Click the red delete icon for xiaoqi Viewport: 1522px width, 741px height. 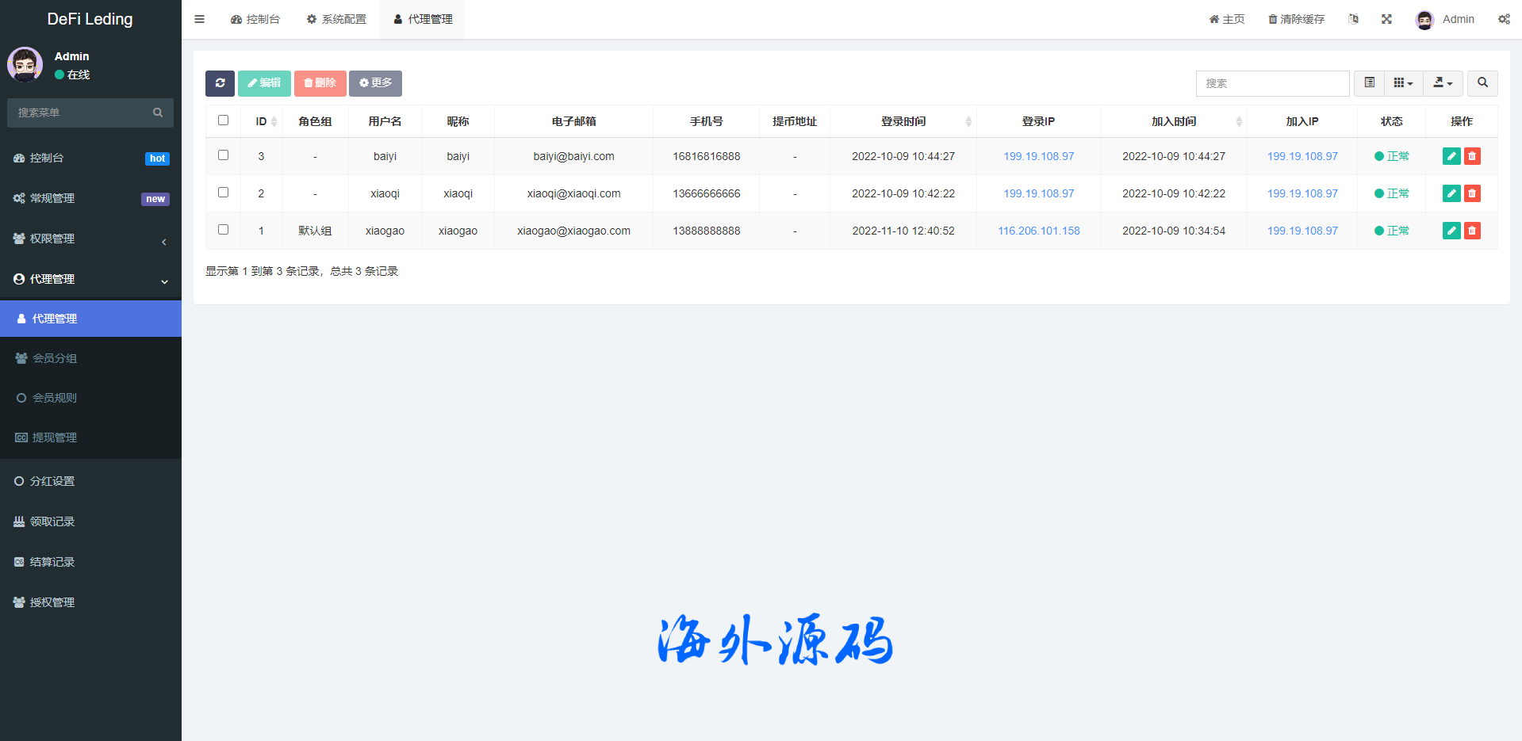click(x=1472, y=193)
